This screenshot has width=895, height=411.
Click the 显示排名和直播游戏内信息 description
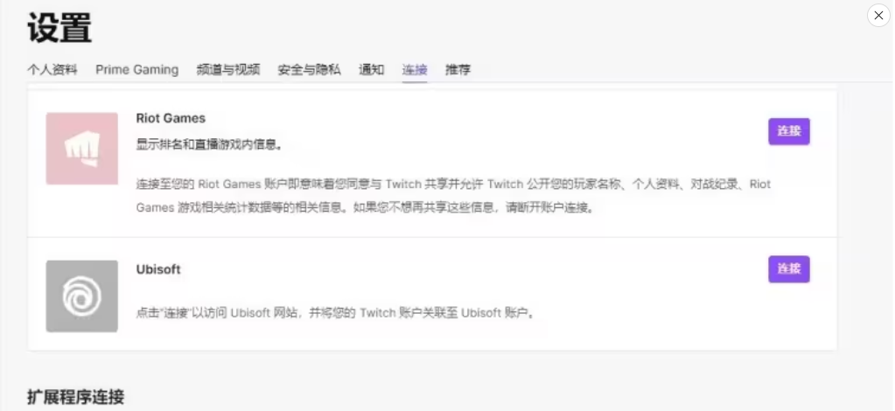209,144
